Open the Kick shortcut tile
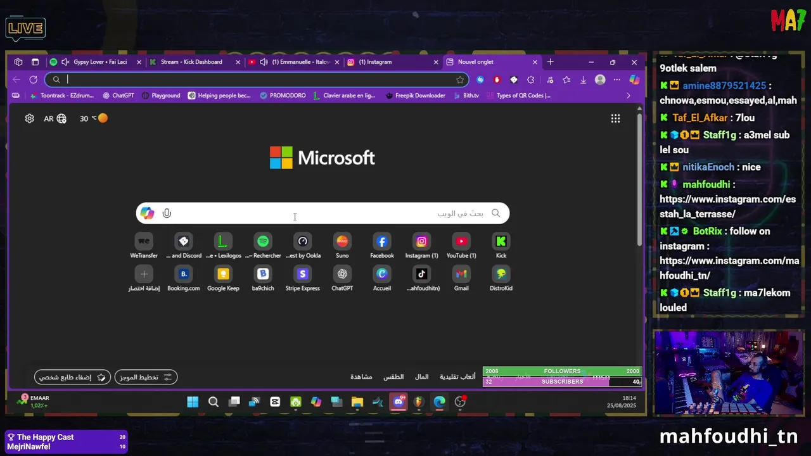This screenshot has height=456, width=811. (501, 246)
